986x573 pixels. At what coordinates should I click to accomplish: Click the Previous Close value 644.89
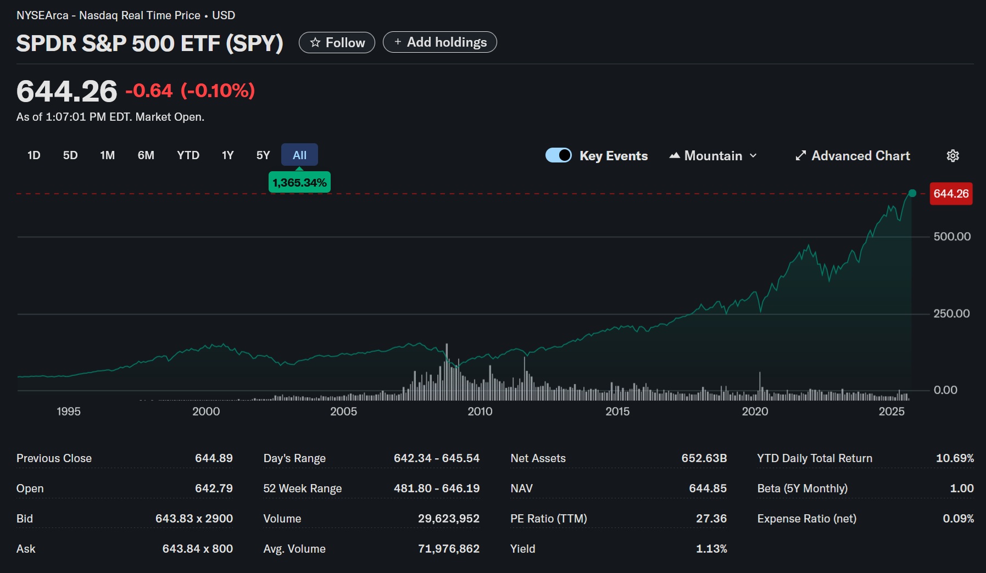pos(214,458)
